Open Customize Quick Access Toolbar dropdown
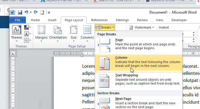Viewport: 200px width, 109px height. (x=49, y=13)
